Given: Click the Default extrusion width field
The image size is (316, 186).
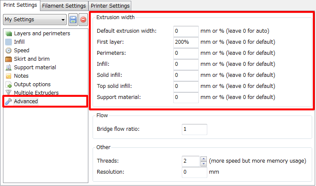Looking at the screenshot, I should [x=186, y=31].
